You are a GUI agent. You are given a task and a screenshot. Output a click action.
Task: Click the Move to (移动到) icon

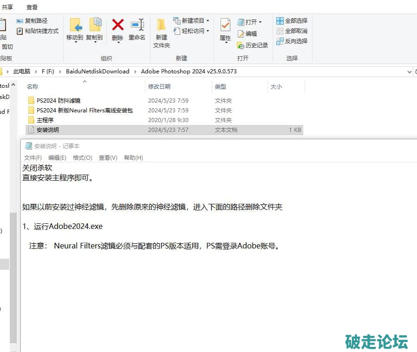tap(75, 25)
